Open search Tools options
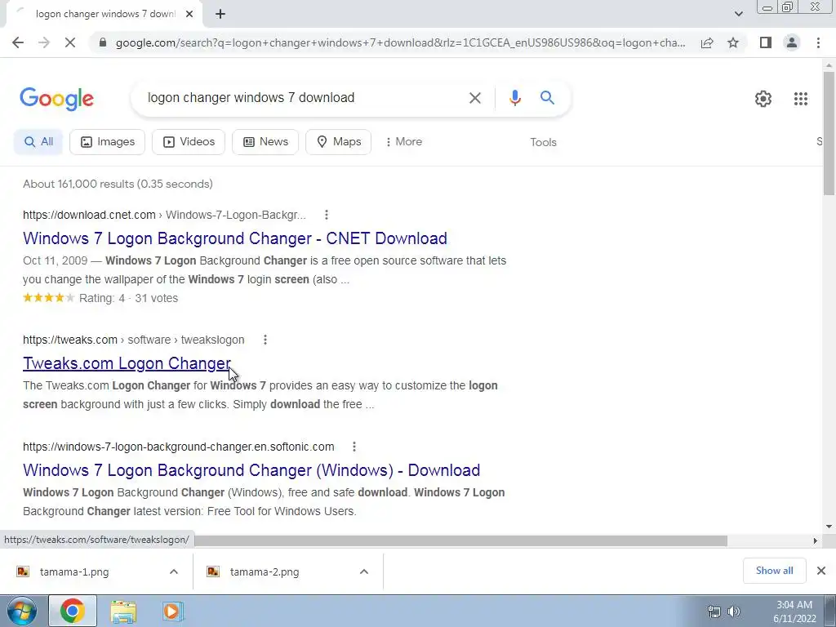Screen dimensions: 836x627 [543, 142]
